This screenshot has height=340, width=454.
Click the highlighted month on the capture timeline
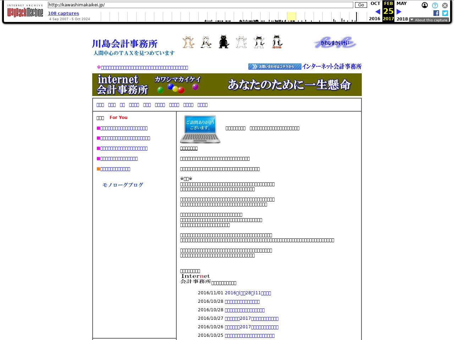pos(291,17)
